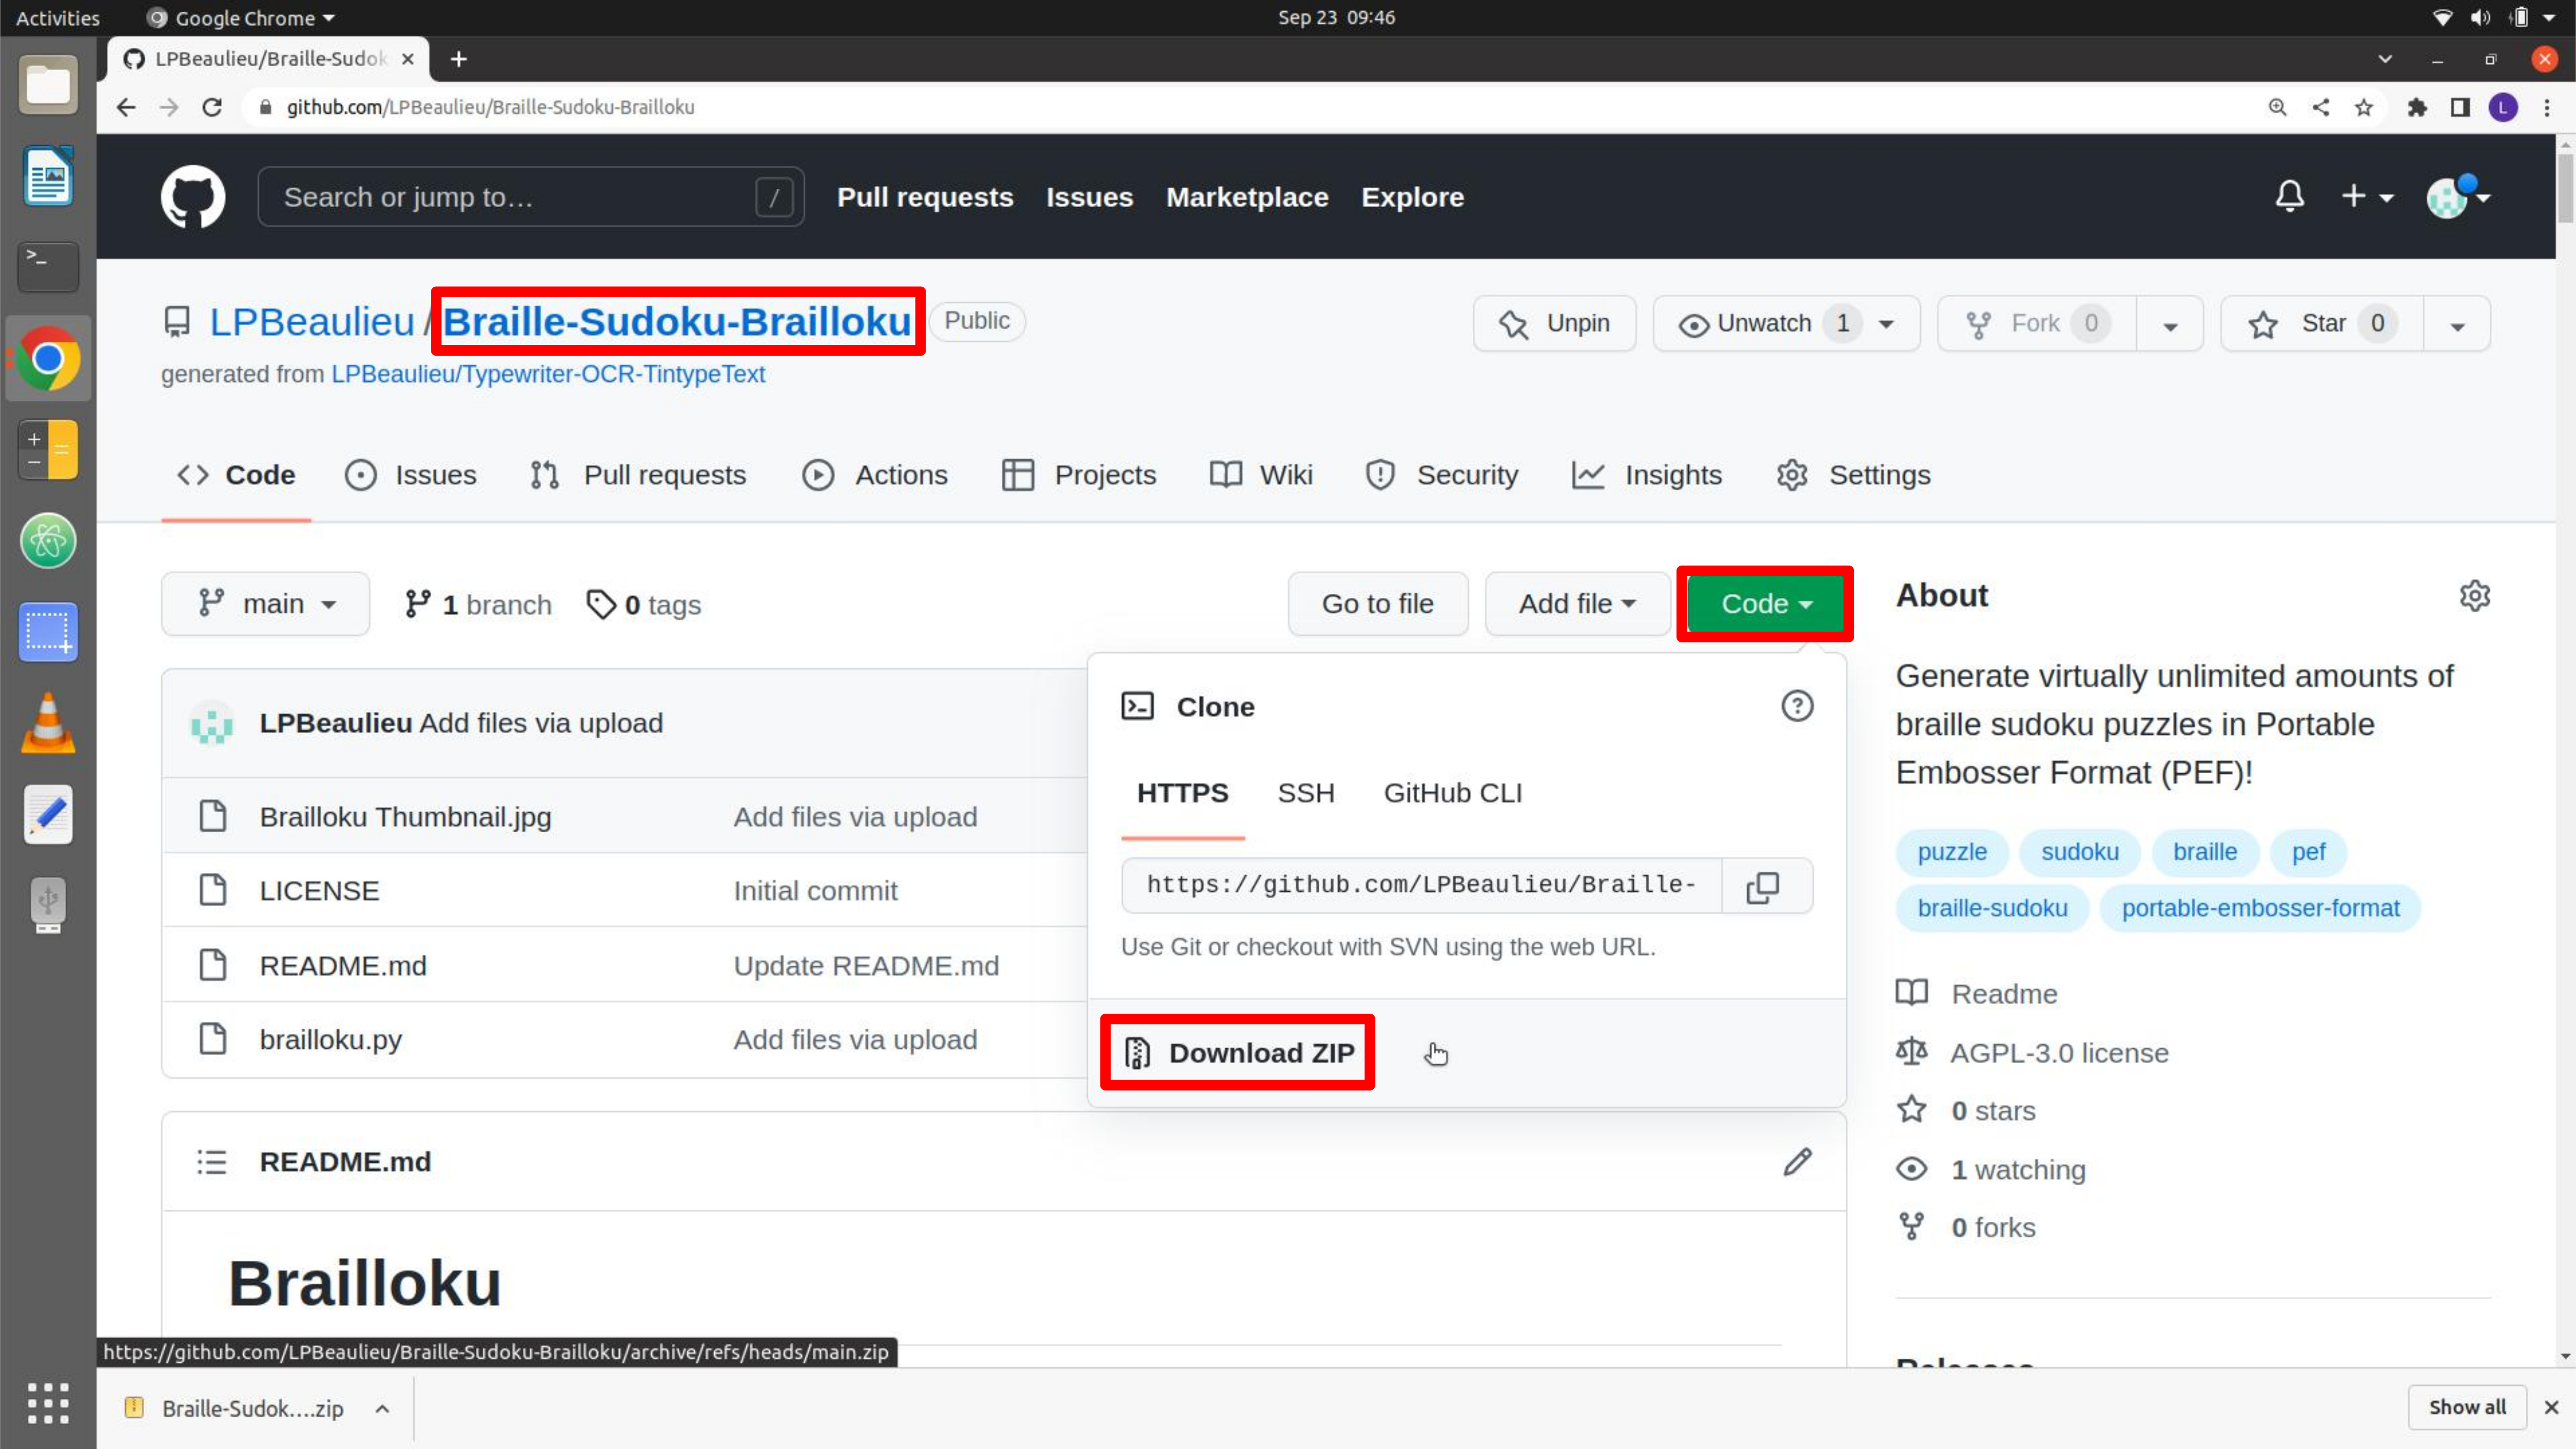Image resolution: width=2576 pixels, height=1449 pixels.
Task: Click Marketplace in top navigation
Action: pyautogui.click(x=1247, y=197)
